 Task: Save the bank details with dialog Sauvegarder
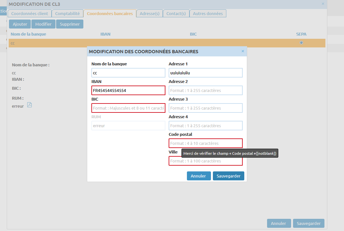pos(228,176)
